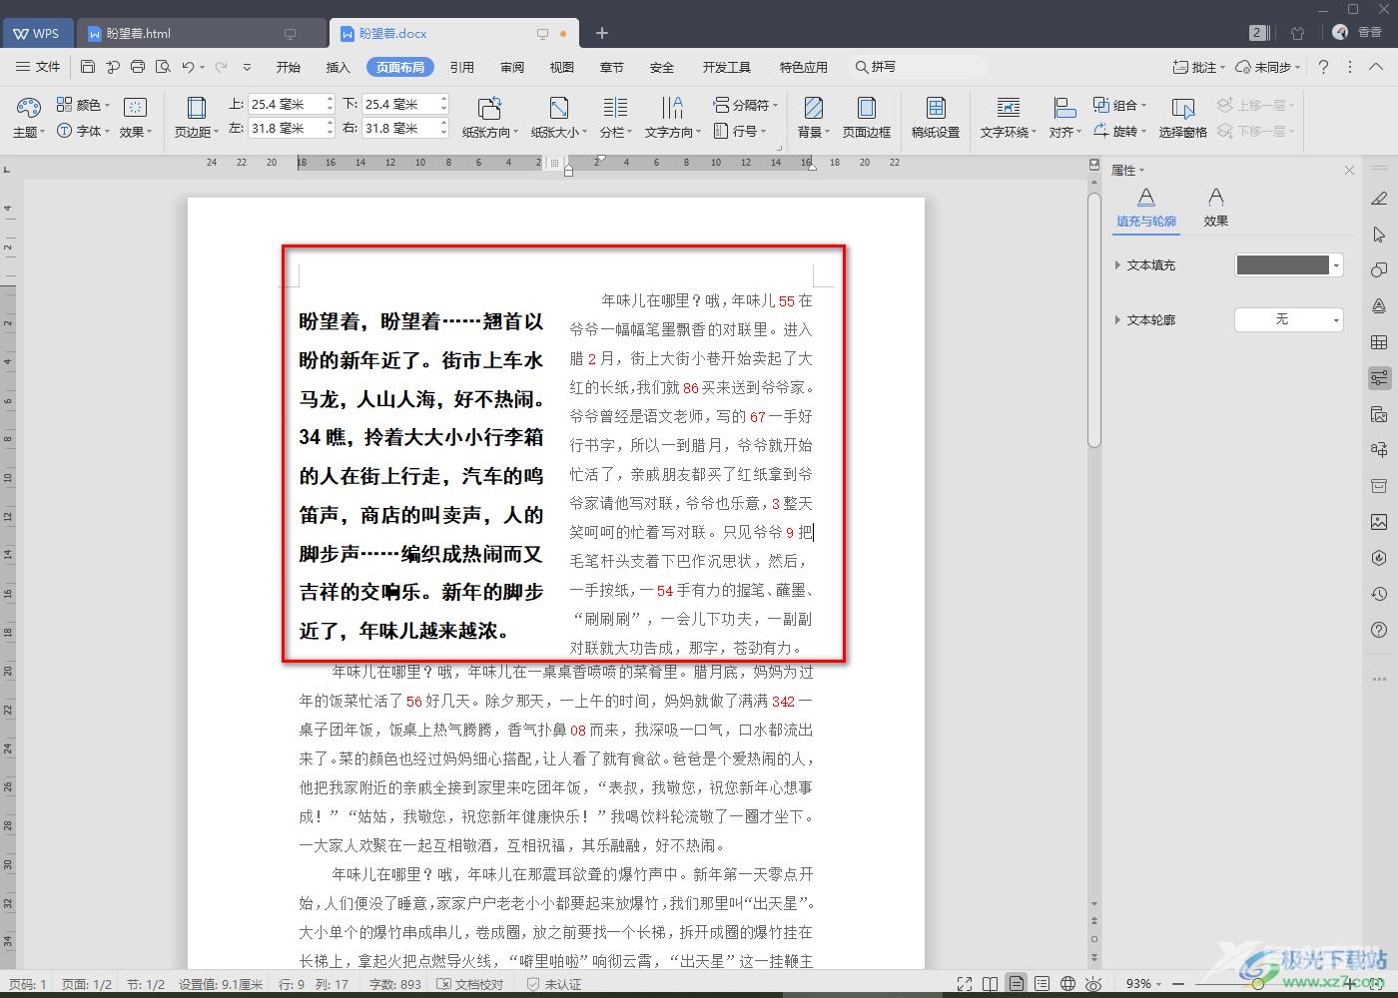1398x998 pixels.
Task: Click the Text Wrap (文字环绕) icon
Action: (1009, 108)
